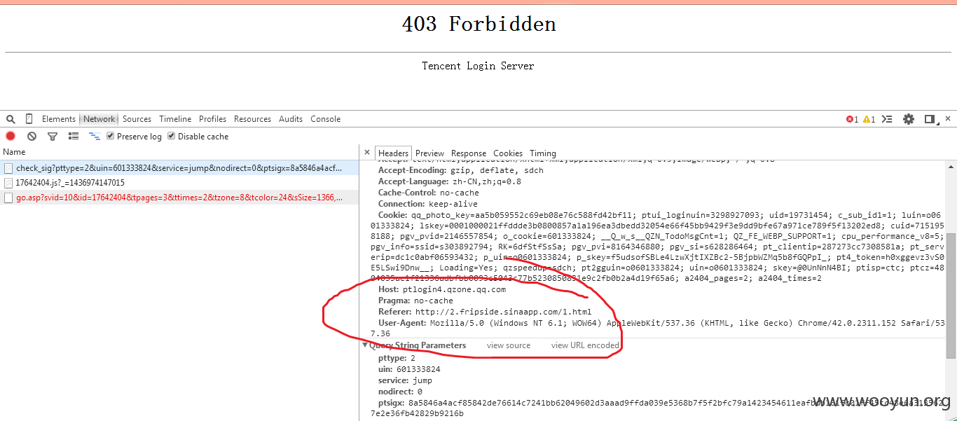Open the Resources tab
The width and height of the screenshot is (957, 421).
click(252, 119)
